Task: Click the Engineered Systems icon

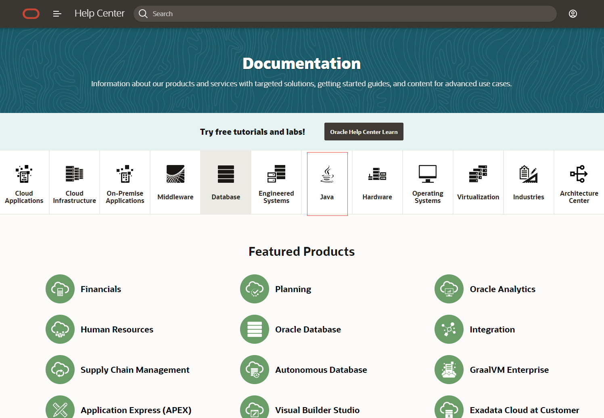Action: tap(276, 174)
